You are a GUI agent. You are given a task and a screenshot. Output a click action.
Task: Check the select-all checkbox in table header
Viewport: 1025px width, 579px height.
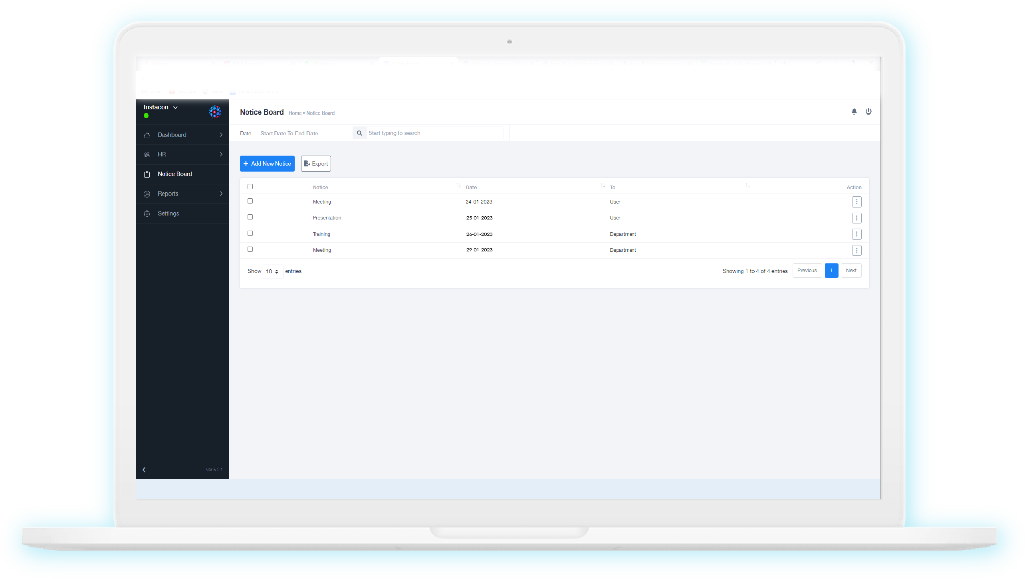tap(250, 186)
